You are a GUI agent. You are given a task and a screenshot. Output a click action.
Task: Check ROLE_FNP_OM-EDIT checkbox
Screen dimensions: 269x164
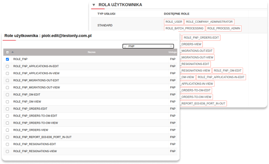[x=7, y=95]
